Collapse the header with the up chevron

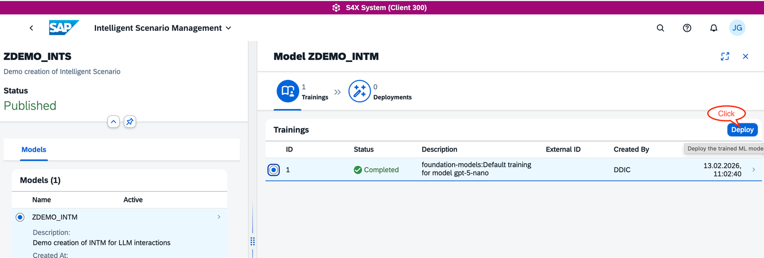tap(114, 122)
